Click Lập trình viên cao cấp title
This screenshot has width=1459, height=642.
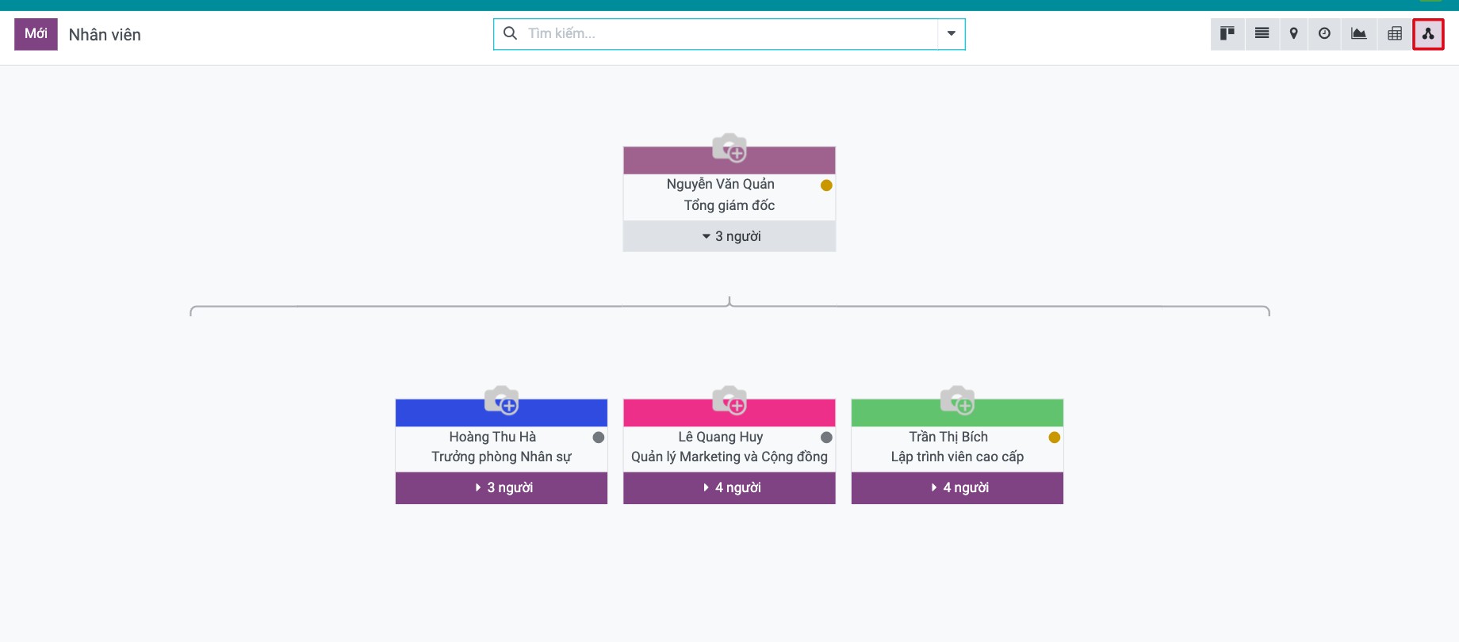[x=958, y=457]
